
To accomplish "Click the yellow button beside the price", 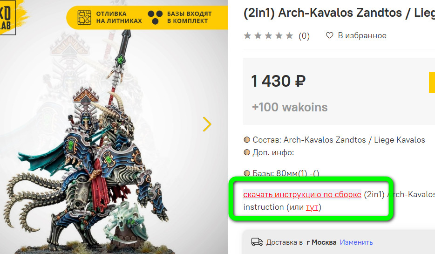I will (x=432, y=82).
